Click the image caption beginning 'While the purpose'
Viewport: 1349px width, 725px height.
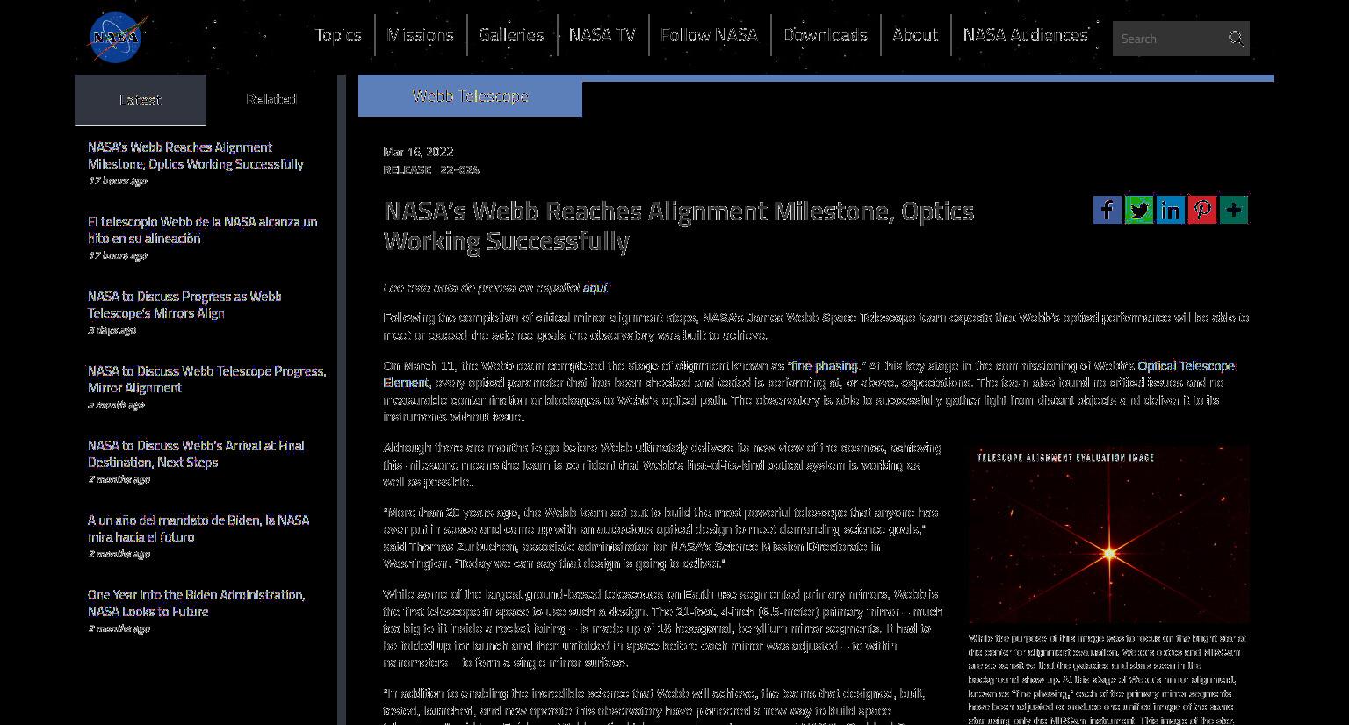point(1107,679)
